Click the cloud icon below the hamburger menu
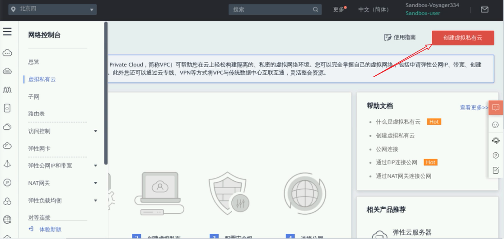Image resolution: width=504 pixels, height=239 pixels. (x=7, y=53)
